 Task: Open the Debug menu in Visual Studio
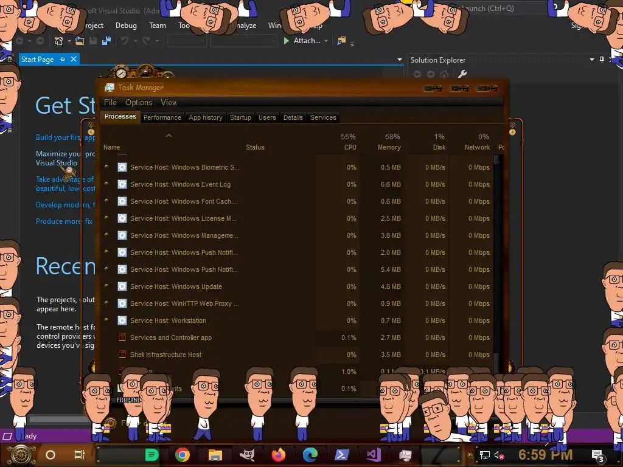click(x=126, y=26)
